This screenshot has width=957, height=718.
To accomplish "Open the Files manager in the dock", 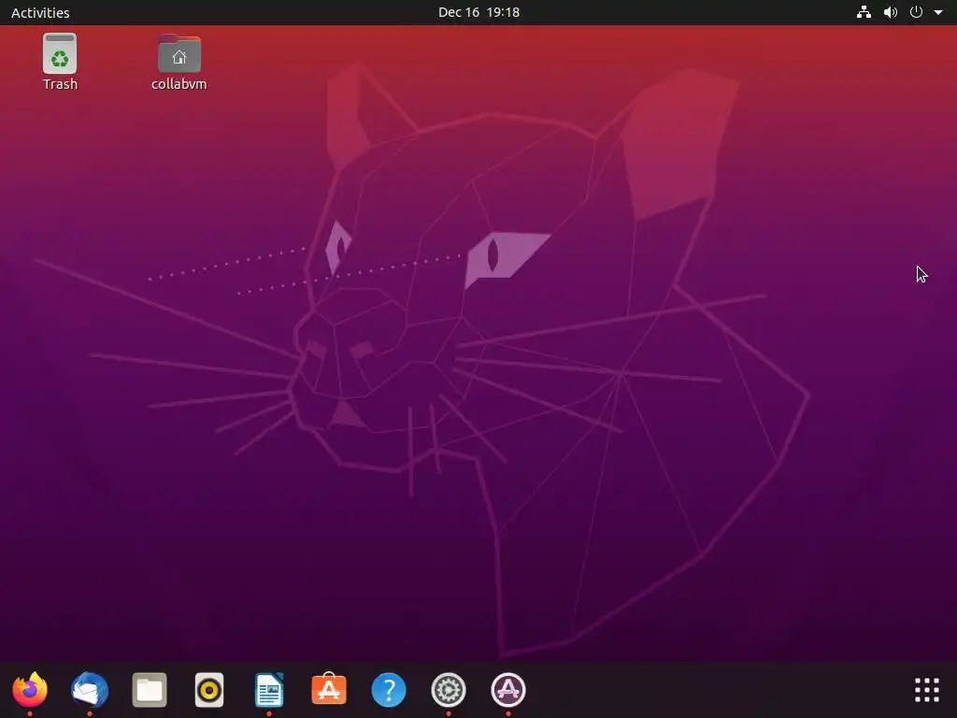I will click(150, 690).
